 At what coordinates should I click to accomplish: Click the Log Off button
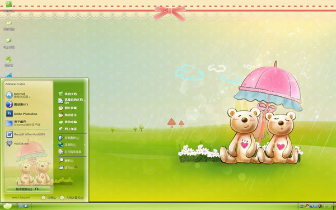point(49,198)
